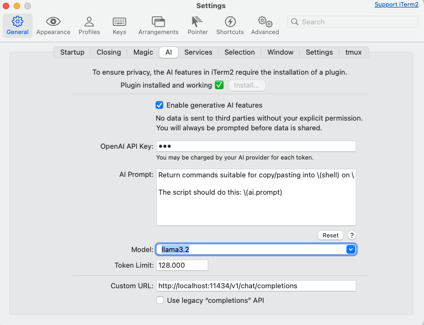
Task: Click the 'You may be charged' notice text
Action: coord(235,157)
